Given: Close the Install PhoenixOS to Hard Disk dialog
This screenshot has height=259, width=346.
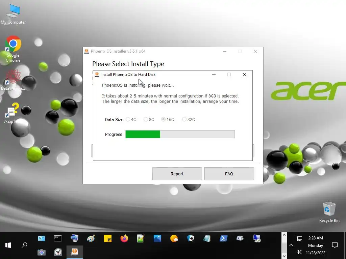Looking at the screenshot, I should (x=245, y=75).
